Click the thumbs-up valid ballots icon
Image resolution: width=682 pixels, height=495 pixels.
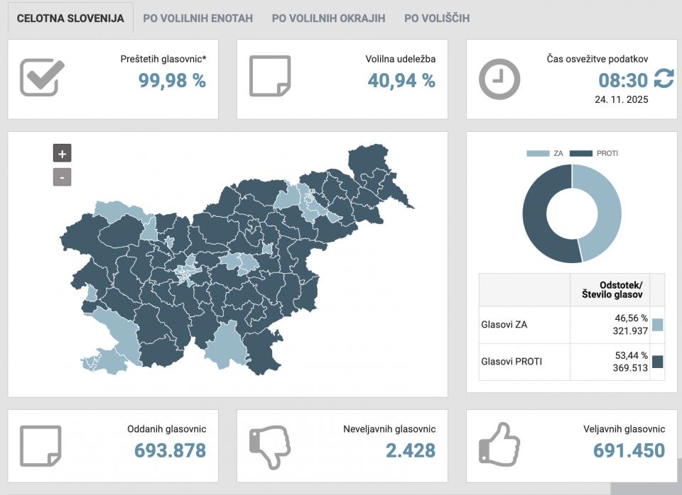click(x=499, y=445)
